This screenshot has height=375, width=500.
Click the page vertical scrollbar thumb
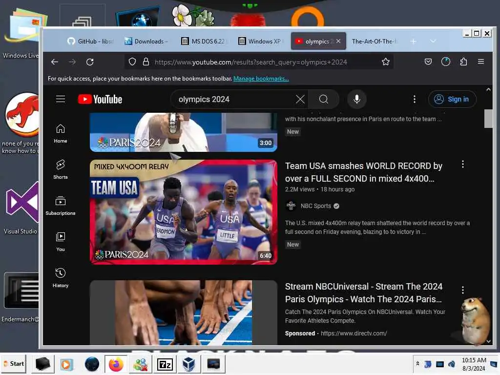(x=488, y=119)
